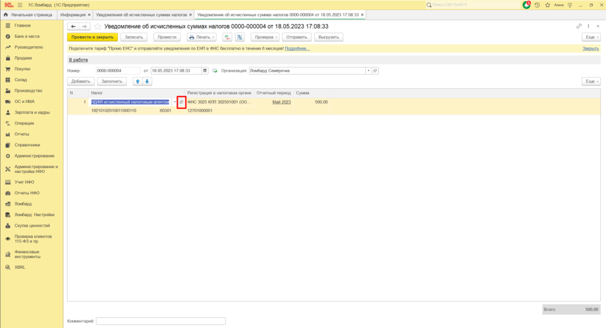Image resolution: width=606 pixels, height=328 pixels.
Task: Open the Организация dropdown list
Action: (369, 70)
